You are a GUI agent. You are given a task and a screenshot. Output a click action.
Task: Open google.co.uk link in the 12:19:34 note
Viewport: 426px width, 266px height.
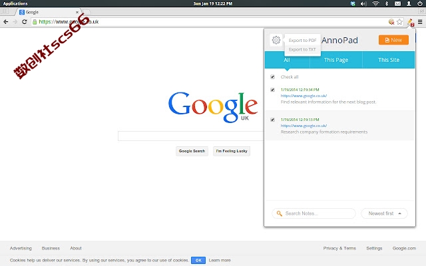pos(304,96)
